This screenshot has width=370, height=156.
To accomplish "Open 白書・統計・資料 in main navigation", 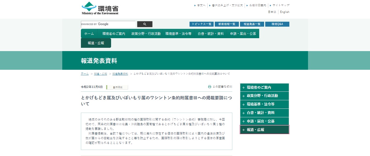I will coord(211,34).
